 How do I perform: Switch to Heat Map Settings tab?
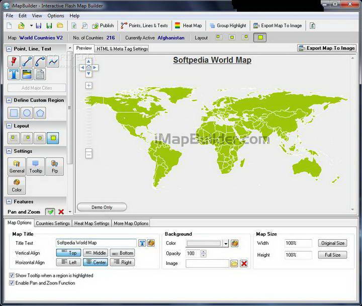92,224
